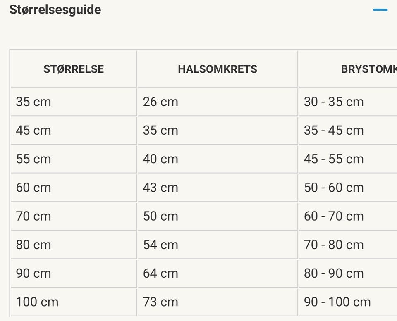
Task: Select the STØRRELSE column header
Action: 74,69
